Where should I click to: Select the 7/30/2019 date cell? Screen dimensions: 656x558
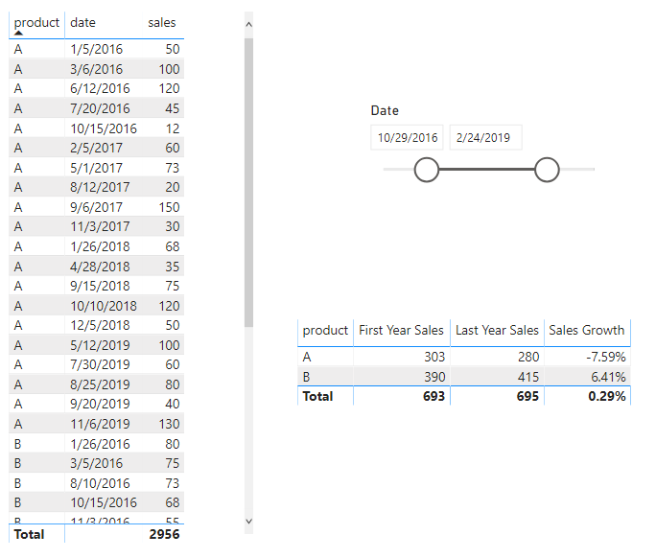(100, 364)
